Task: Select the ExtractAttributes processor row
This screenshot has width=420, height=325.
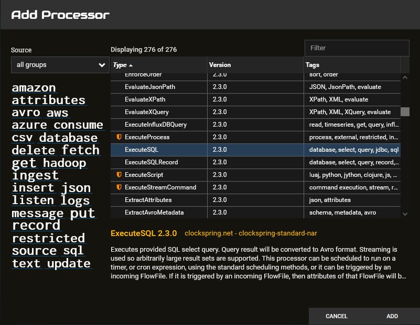Action: (x=255, y=200)
